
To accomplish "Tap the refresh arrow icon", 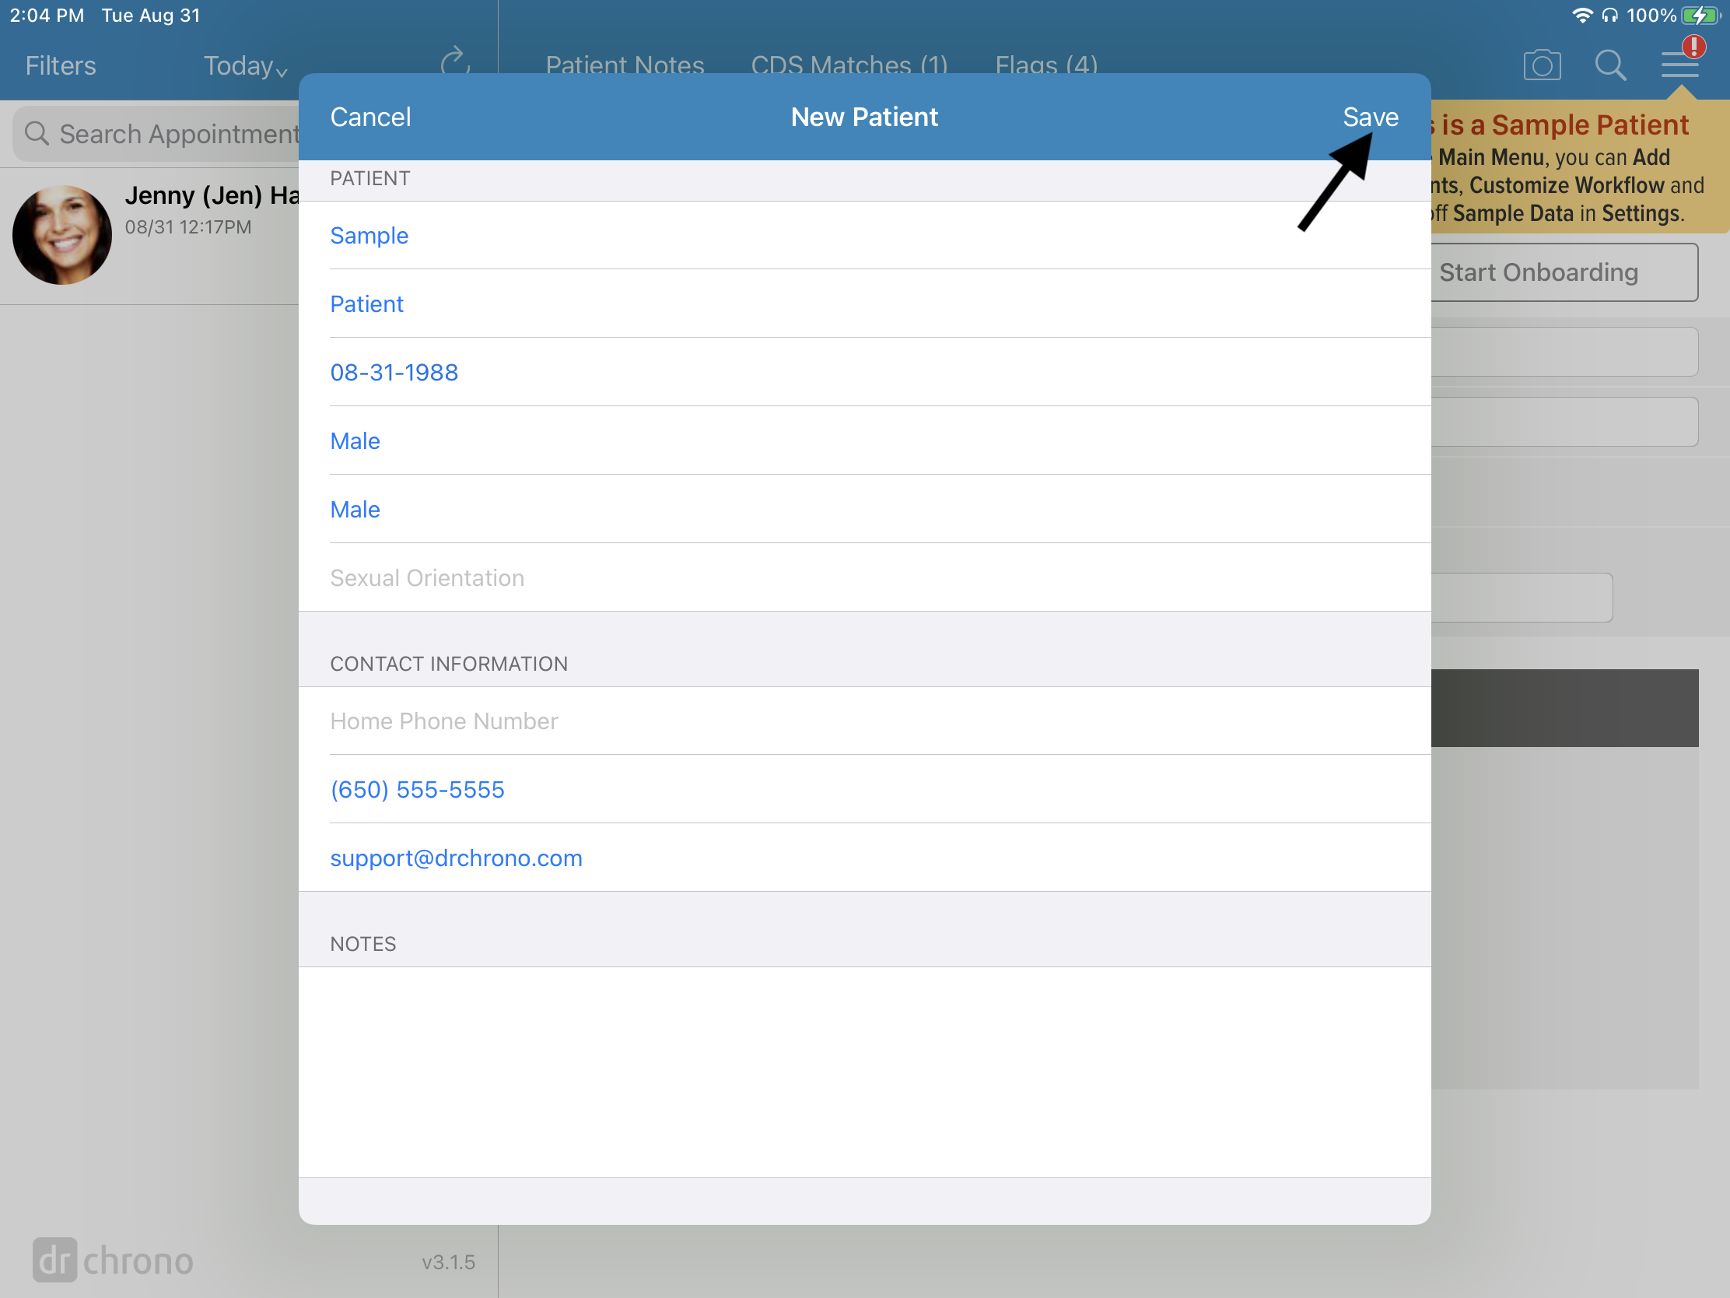I will (455, 61).
